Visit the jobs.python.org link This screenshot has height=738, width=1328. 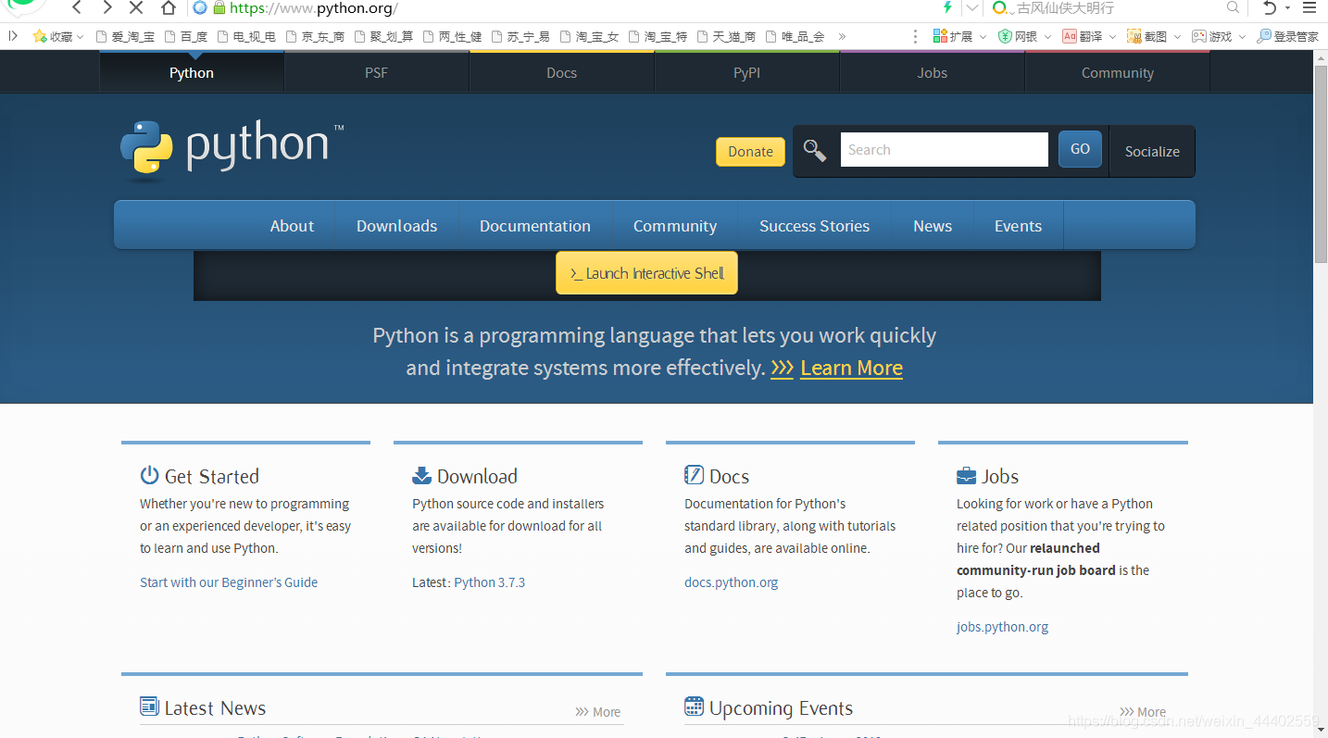(x=1002, y=627)
